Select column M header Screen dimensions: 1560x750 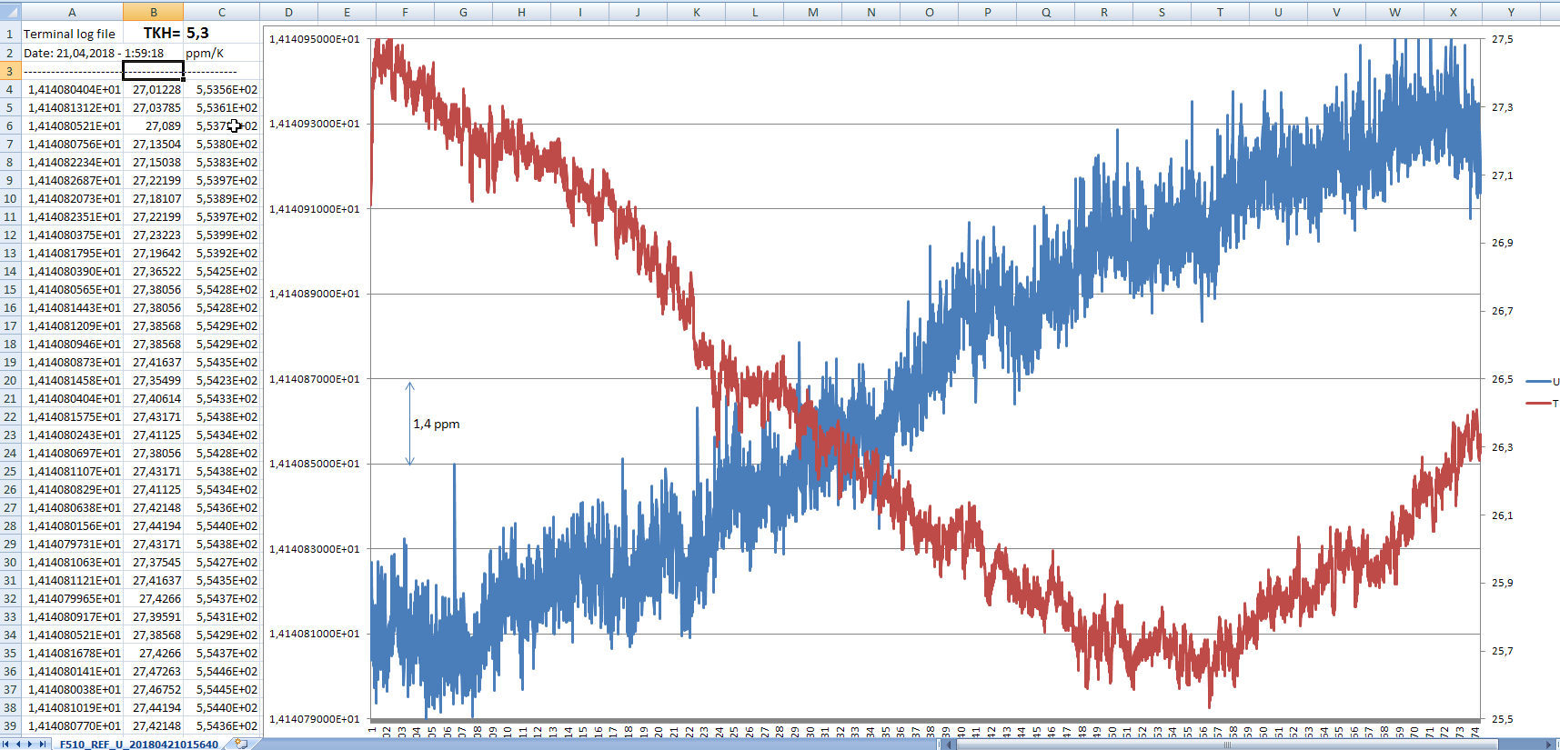click(812, 12)
